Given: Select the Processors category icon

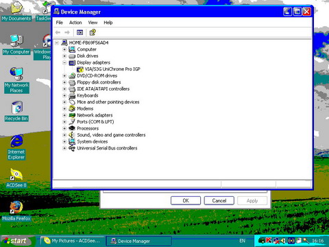Looking at the screenshot, I should [72, 128].
